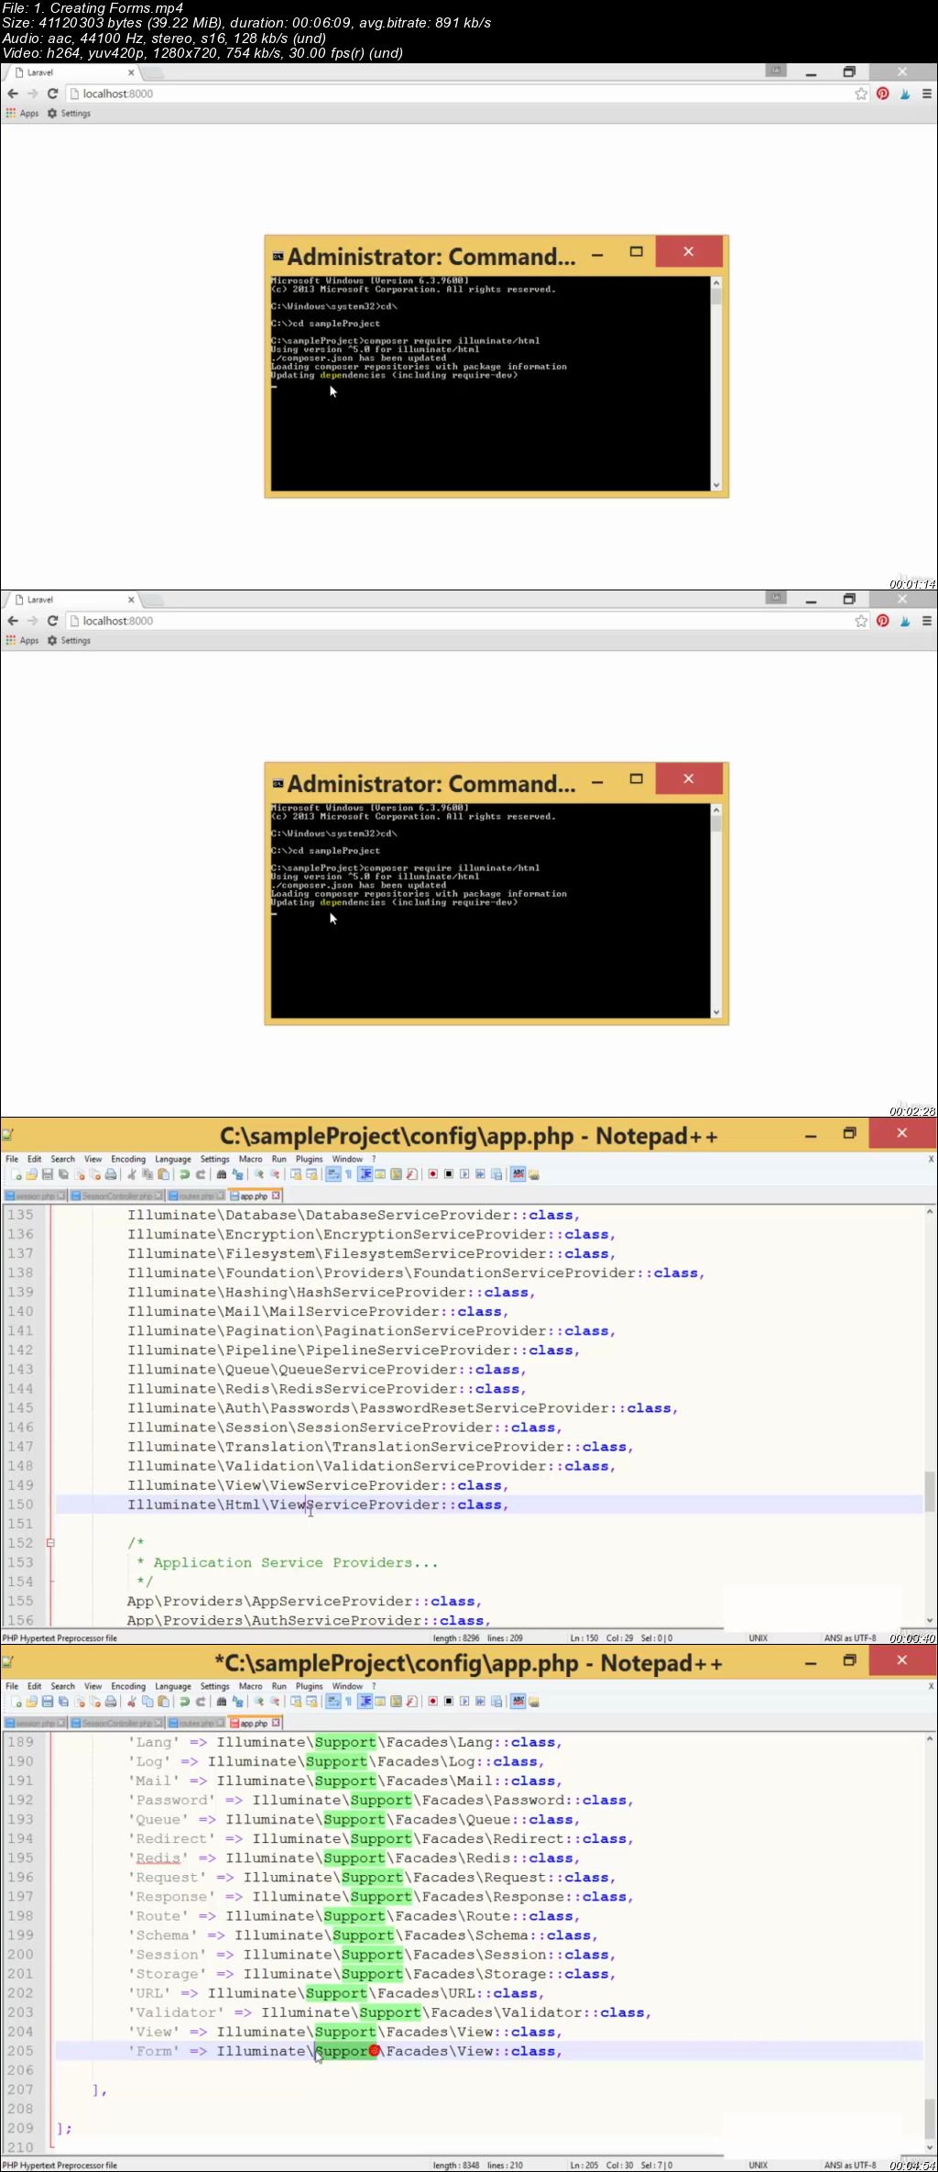
Task: Open Search menu in unsaved *app.php Notepad++
Action: pyautogui.click(x=63, y=1686)
